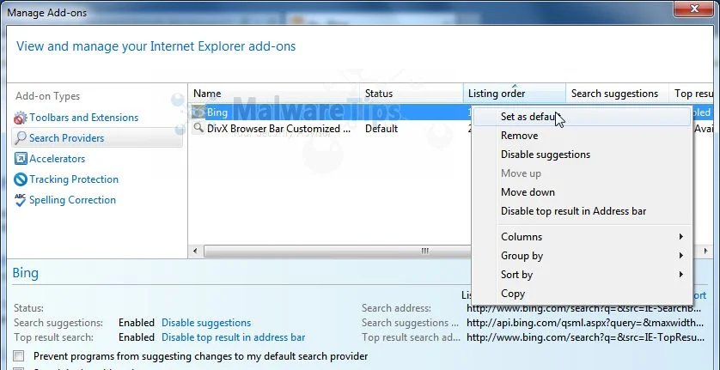Check Prevent programs from suggesting changes box
The image size is (720, 370).
pos(19,355)
